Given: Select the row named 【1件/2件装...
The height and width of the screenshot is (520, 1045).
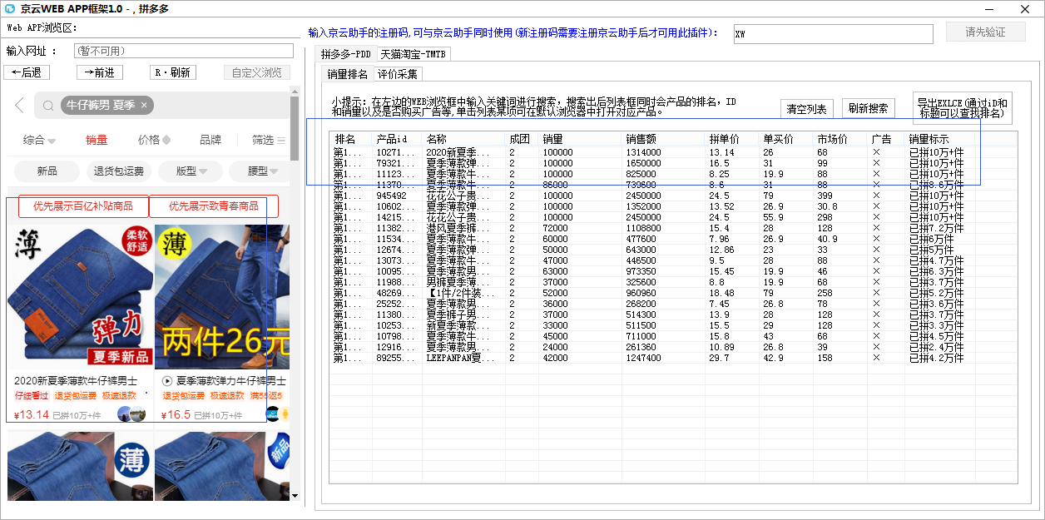Looking at the screenshot, I should tap(674, 293).
